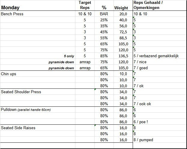This screenshot has height=149, width=187.
Task: Click the Target Reps column header
Action: [84, 5]
